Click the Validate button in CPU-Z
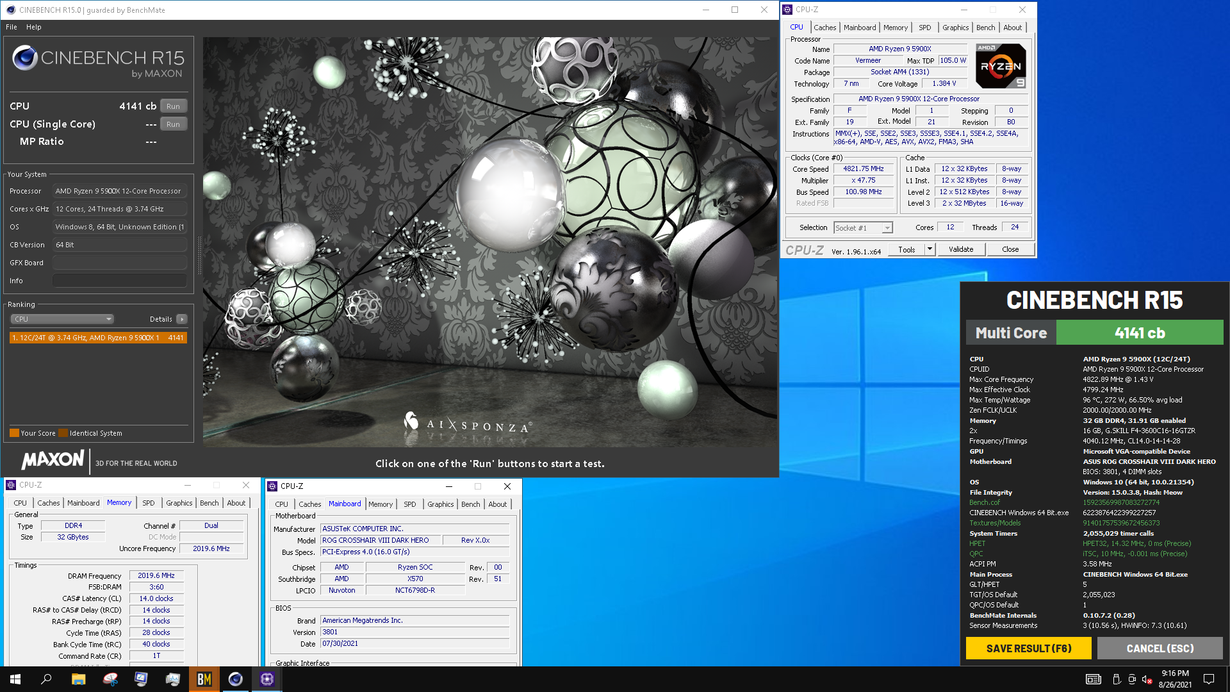 pos(961,249)
